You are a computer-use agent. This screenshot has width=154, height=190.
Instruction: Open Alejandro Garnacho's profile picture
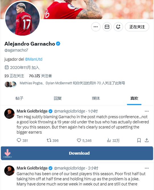coord(22,18)
